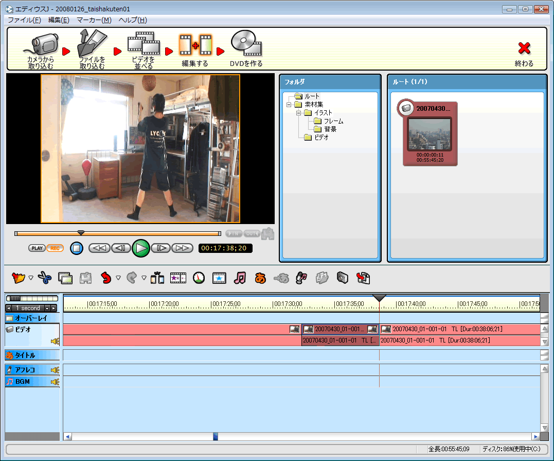Click the red undo arrow icon
The width and height of the screenshot is (554, 461).
coord(106,278)
